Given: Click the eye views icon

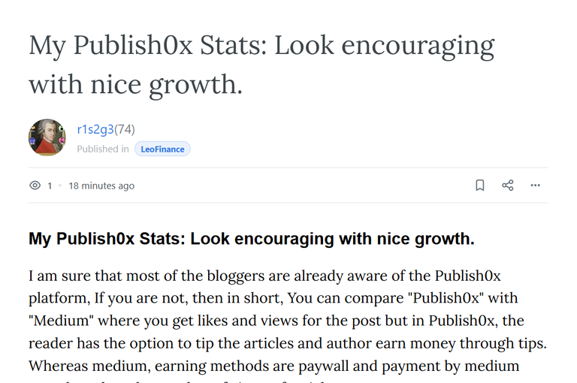Looking at the screenshot, I should [x=35, y=185].
